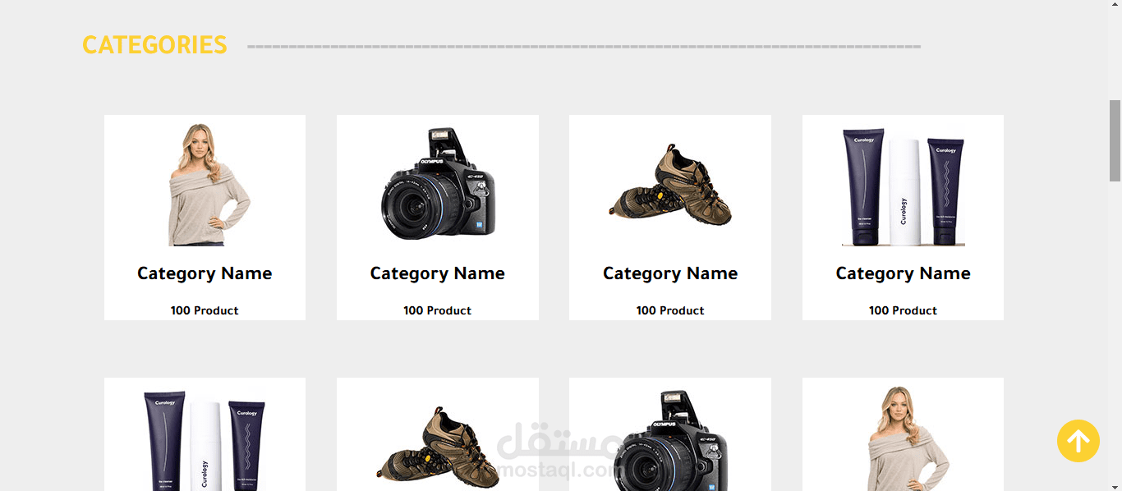Open the Curology tubes image in first row
The image size is (1122, 491).
coord(903,186)
